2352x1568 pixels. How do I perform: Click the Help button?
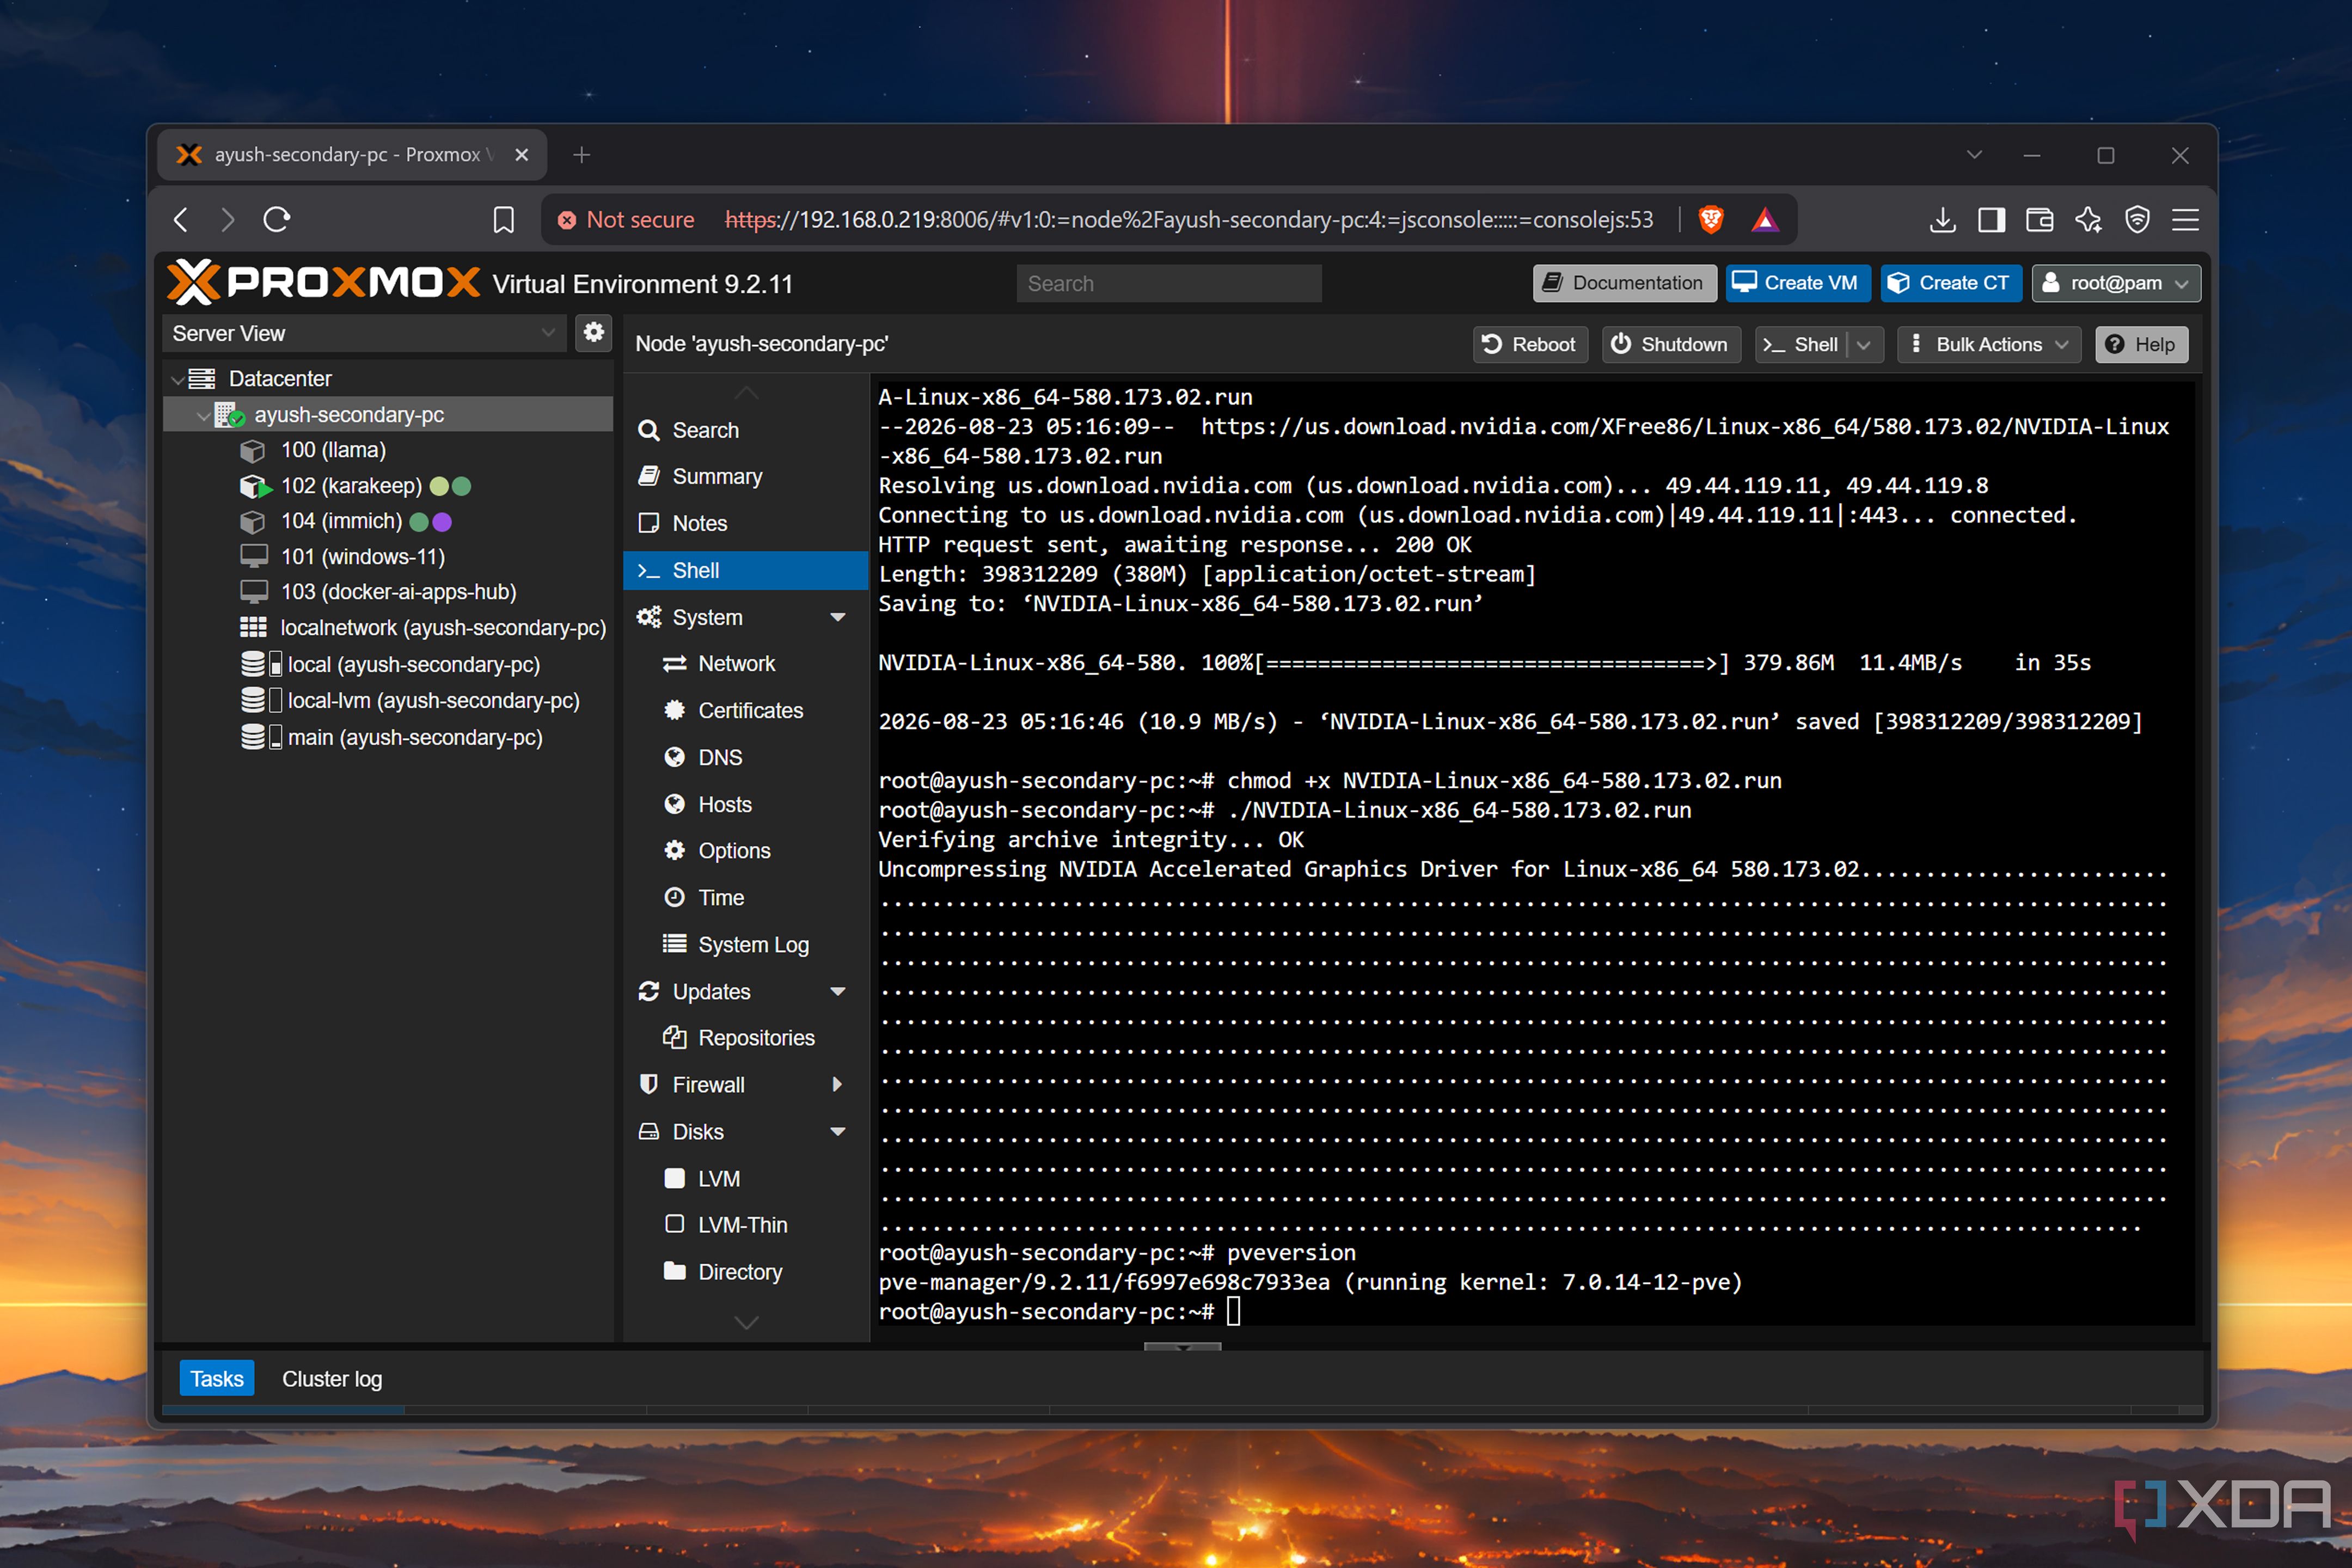coord(2141,344)
